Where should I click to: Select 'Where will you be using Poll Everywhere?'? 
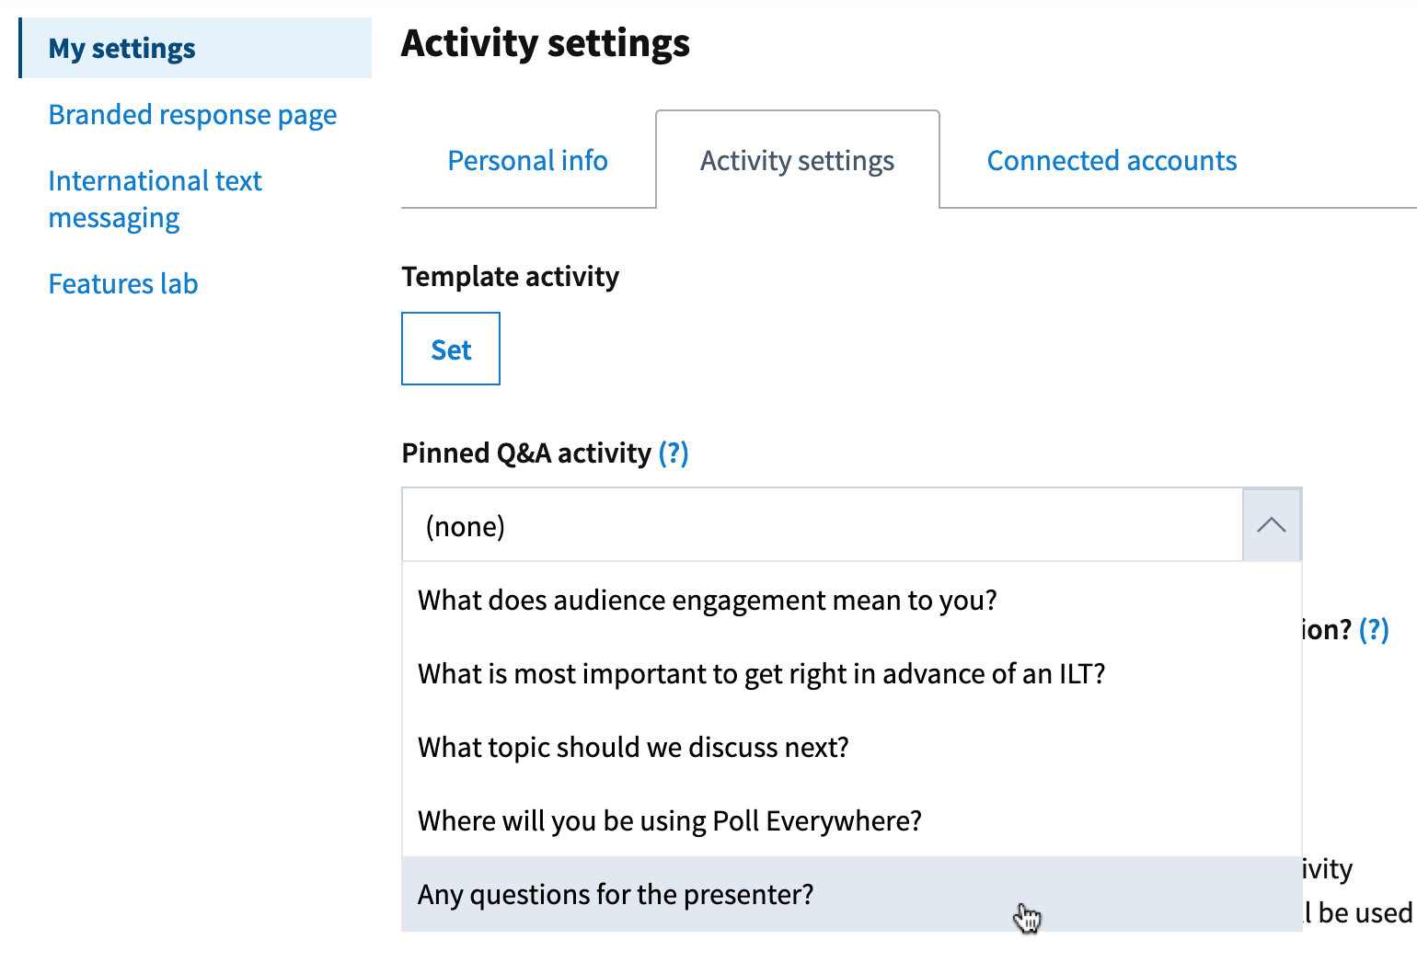click(852, 820)
